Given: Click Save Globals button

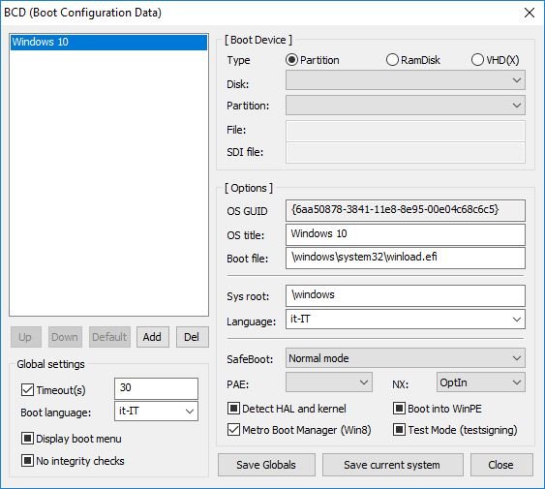Looking at the screenshot, I should (266, 465).
